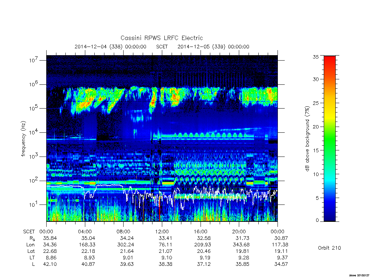The height and width of the screenshot is (277, 370).
Task: Click the 'Lon' row label
Action: pyautogui.click(x=30, y=245)
